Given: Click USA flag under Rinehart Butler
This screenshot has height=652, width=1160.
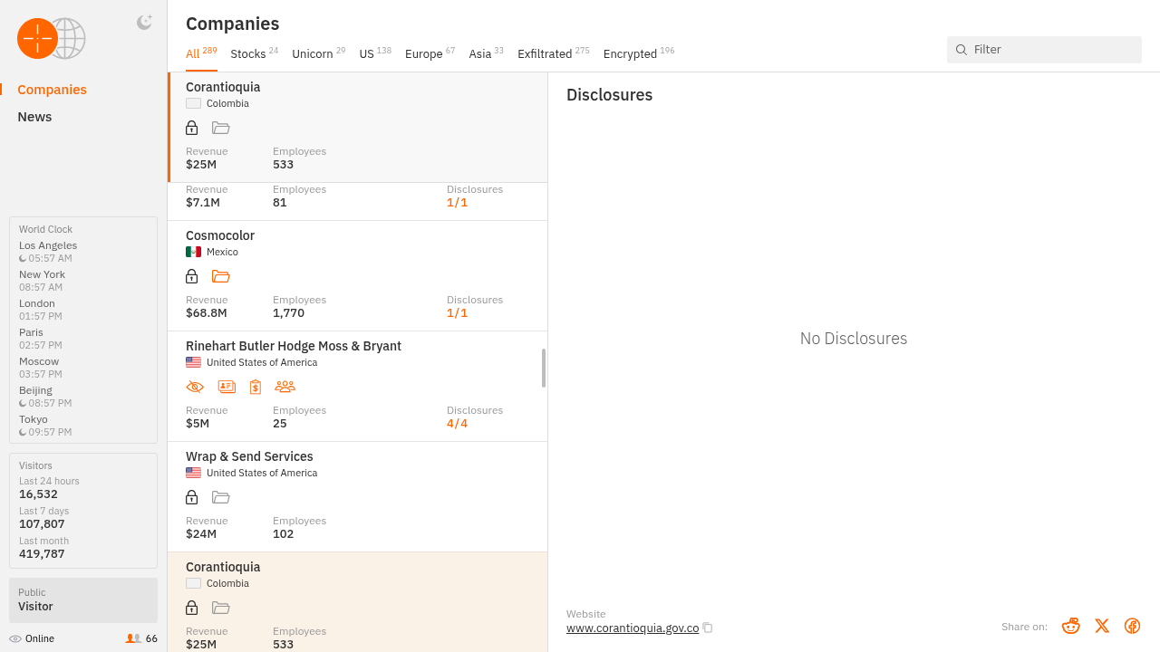Looking at the screenshot, I should 193,362.
